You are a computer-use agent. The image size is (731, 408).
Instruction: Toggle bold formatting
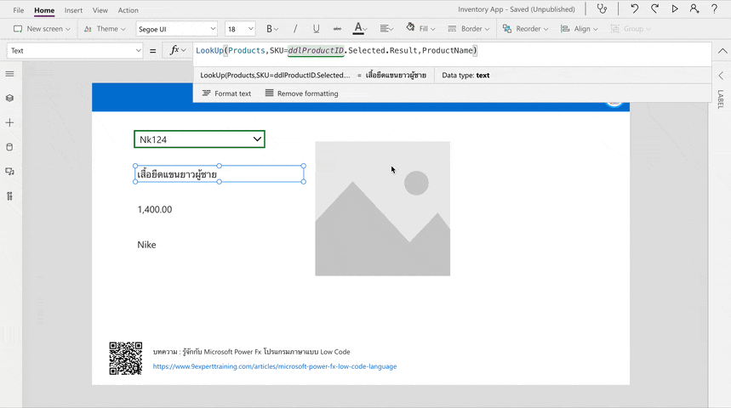tap(271, 29)
